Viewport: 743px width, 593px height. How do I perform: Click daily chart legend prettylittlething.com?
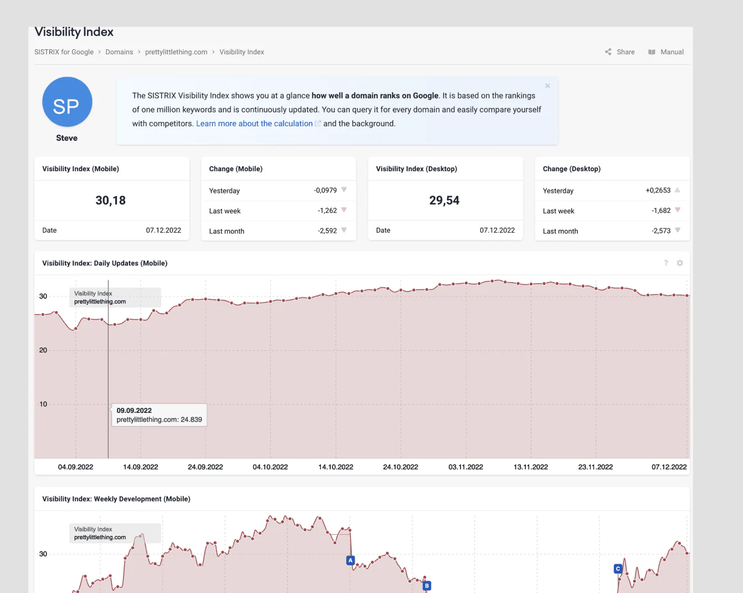(100, 301)
